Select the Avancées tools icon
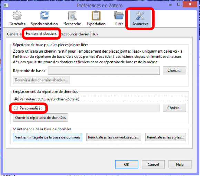This screenshot has width=200, height=176. (x=140, y=16)
